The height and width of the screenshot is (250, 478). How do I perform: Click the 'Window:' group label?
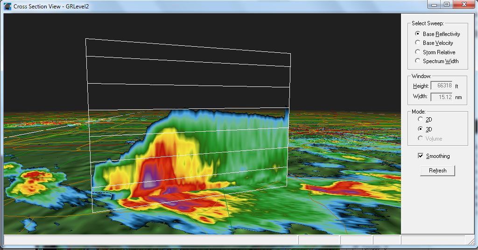422,76
